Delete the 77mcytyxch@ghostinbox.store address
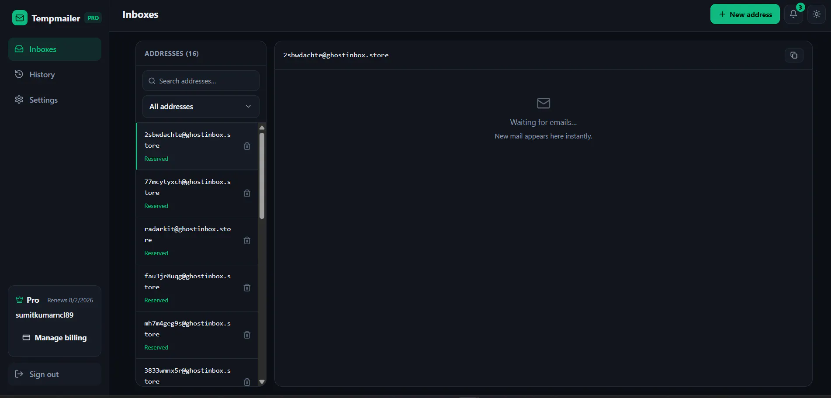This screenshot has width=831, height=398. (247, 193)
